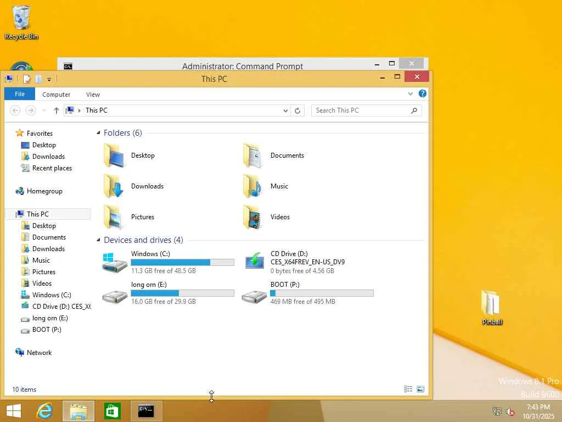The width and height of the screenshot is (562, 422).
Task: Refresh the This PC address bar
Action: [x=297, y=110]
